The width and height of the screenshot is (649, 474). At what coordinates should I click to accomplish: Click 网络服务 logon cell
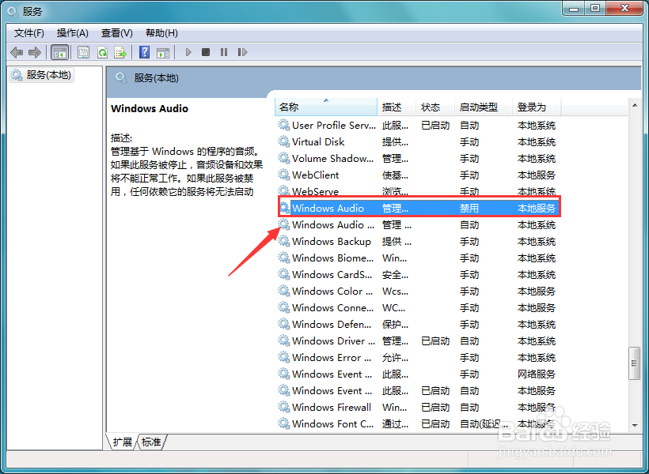537,374
